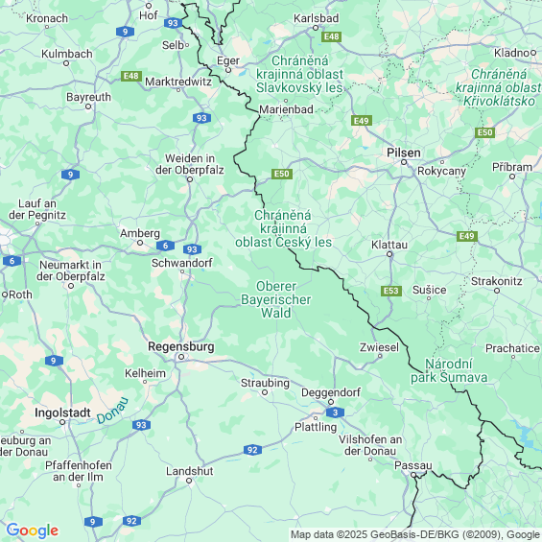Click the 92 highway shield near Landshut
The image size is (542, 542).
pos(252,450)
